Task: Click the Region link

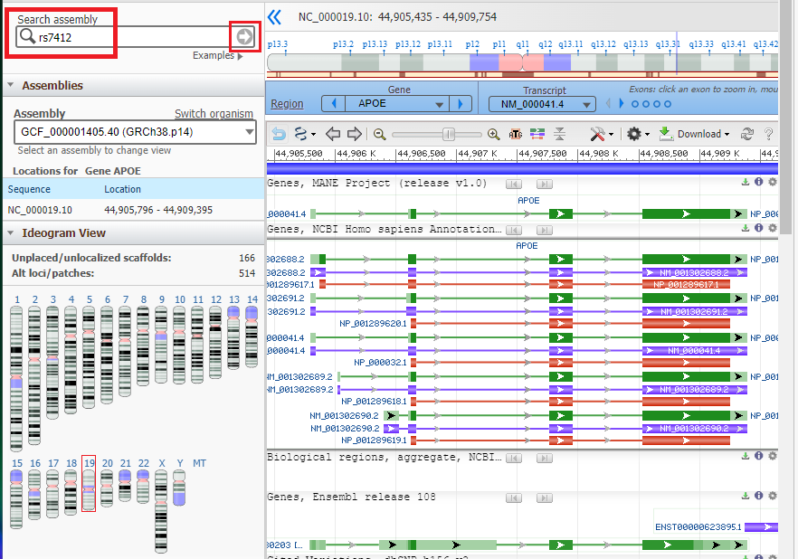Action: (x=287, y=104)
